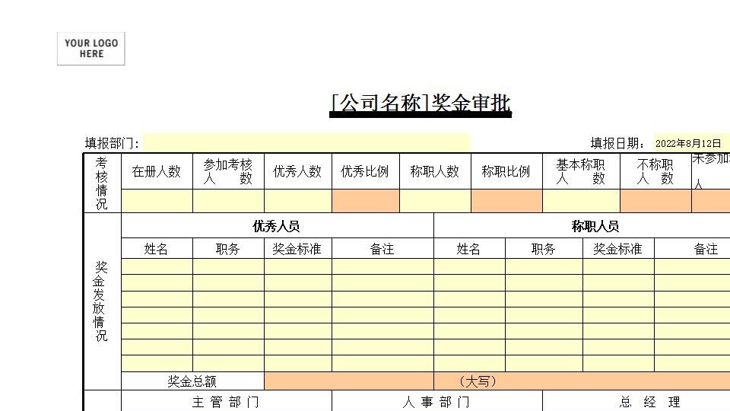Select 姓名 header under 优秀人员
730x411 pixels.
pyautogui.click(x=157, y=248)
